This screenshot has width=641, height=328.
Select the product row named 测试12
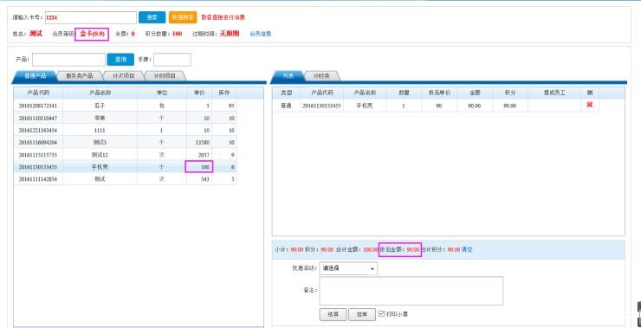[x=125, y=155]
